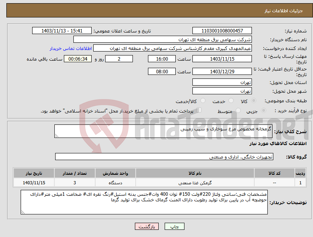Click the نام کالا column header
This screenshot has width=313, height=237.
tap(195, 173)
